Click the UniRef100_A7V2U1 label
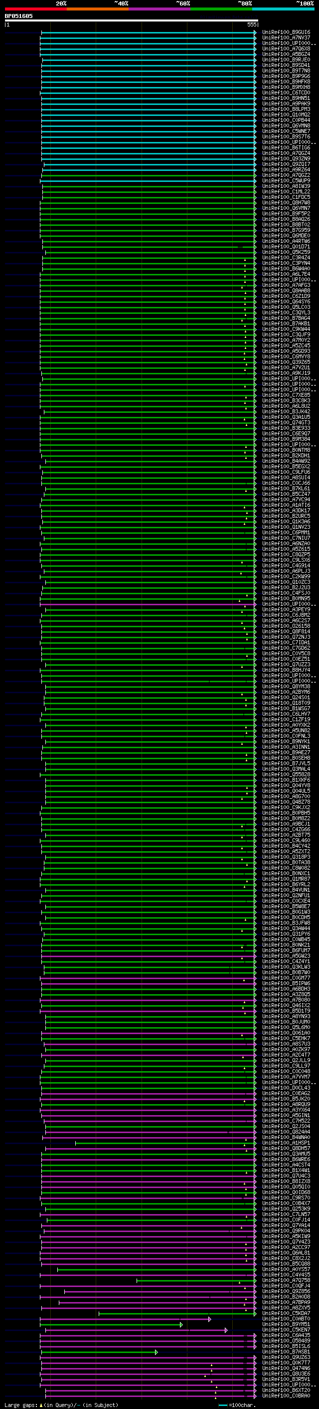319x1409 pixels. pyautogui.click(x=286, y=367)
